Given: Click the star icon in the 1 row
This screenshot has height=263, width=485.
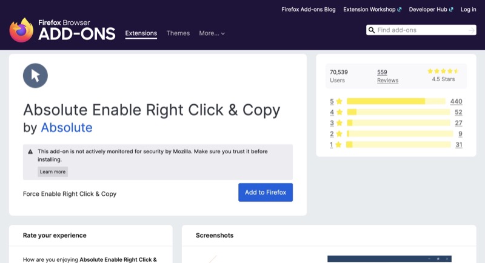Looking at the screenshot, I should pos(338,145).
